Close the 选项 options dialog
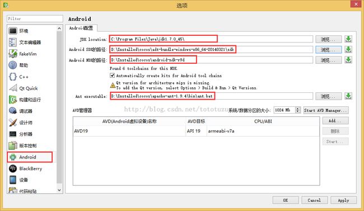This screenshot has width=364, height=211. click(356, 4)
